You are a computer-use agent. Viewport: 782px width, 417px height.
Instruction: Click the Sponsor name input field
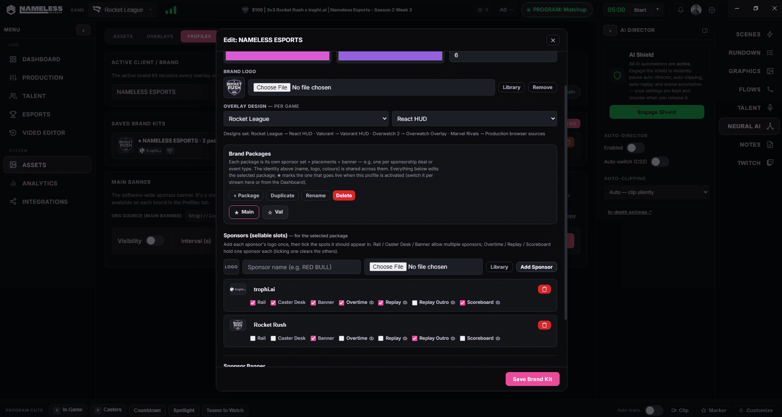[302, 267]
